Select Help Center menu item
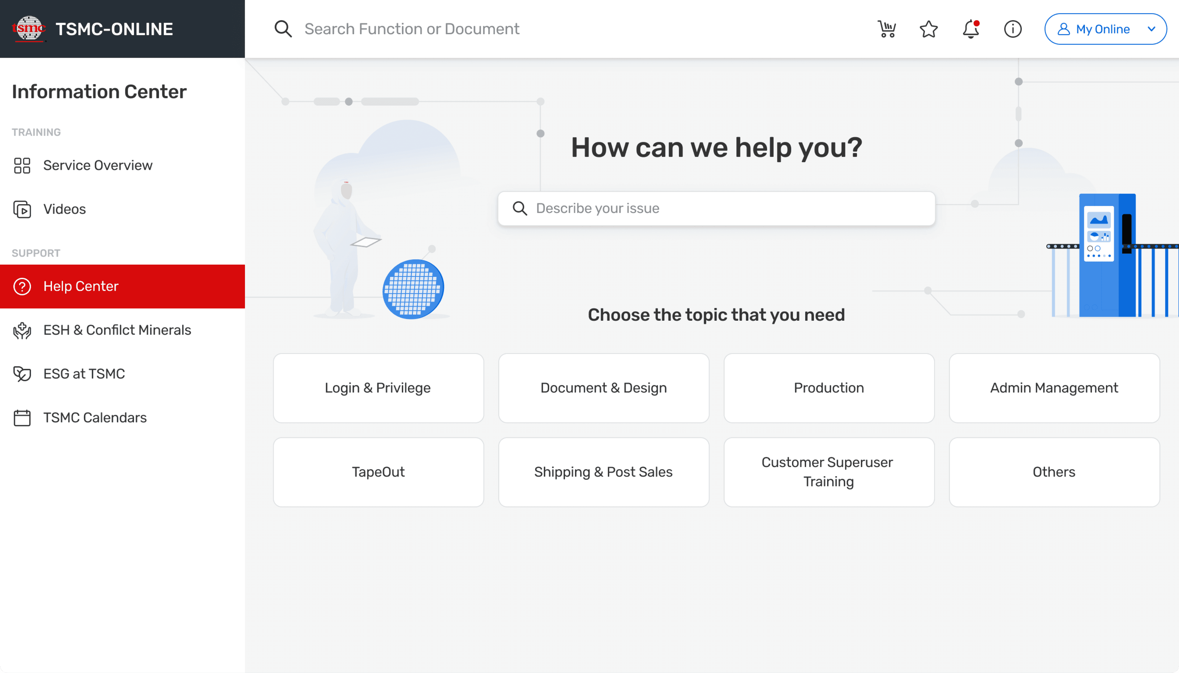The image size is (1179, 673). point(123,286)
